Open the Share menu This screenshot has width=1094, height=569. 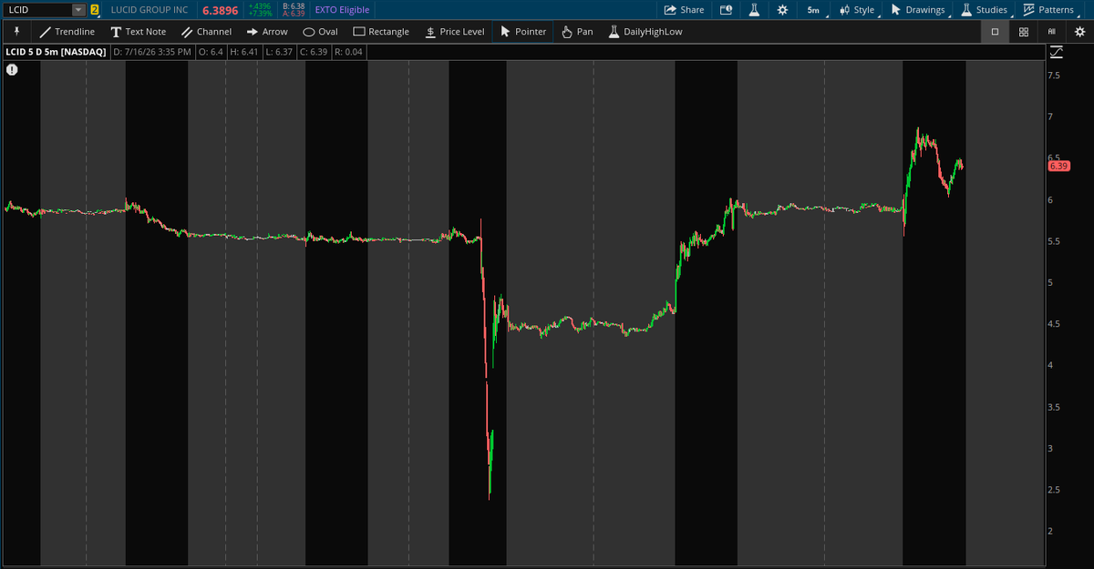[684, 10]
